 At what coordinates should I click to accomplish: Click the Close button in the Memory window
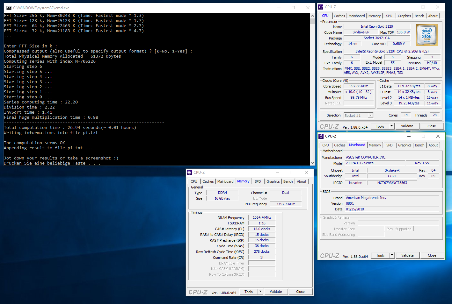coord(300,292)
